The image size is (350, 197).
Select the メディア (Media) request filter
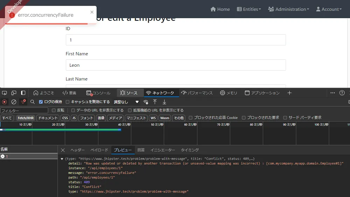[x=115, y=118]
